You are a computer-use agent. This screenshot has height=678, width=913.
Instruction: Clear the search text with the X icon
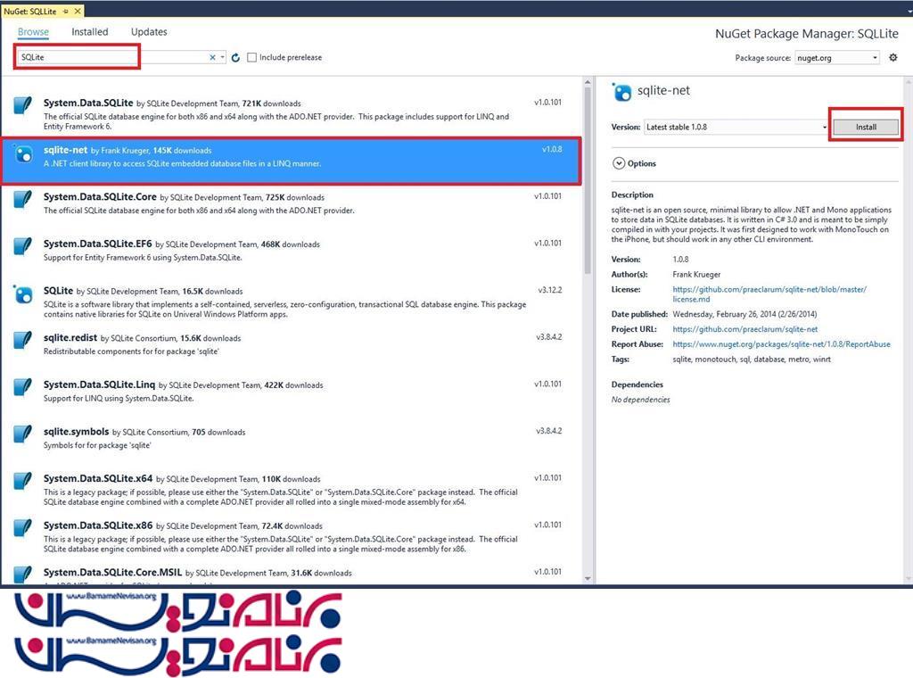pyautogui.click(x=212, y=58)
